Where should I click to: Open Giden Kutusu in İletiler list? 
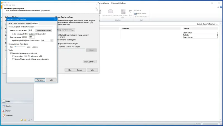click(x=188, y=37)
